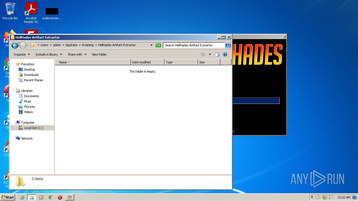Expand the arrow after AppData breadcrumb
The height and width of the screenshot is (201, 358).
[80, 45]
